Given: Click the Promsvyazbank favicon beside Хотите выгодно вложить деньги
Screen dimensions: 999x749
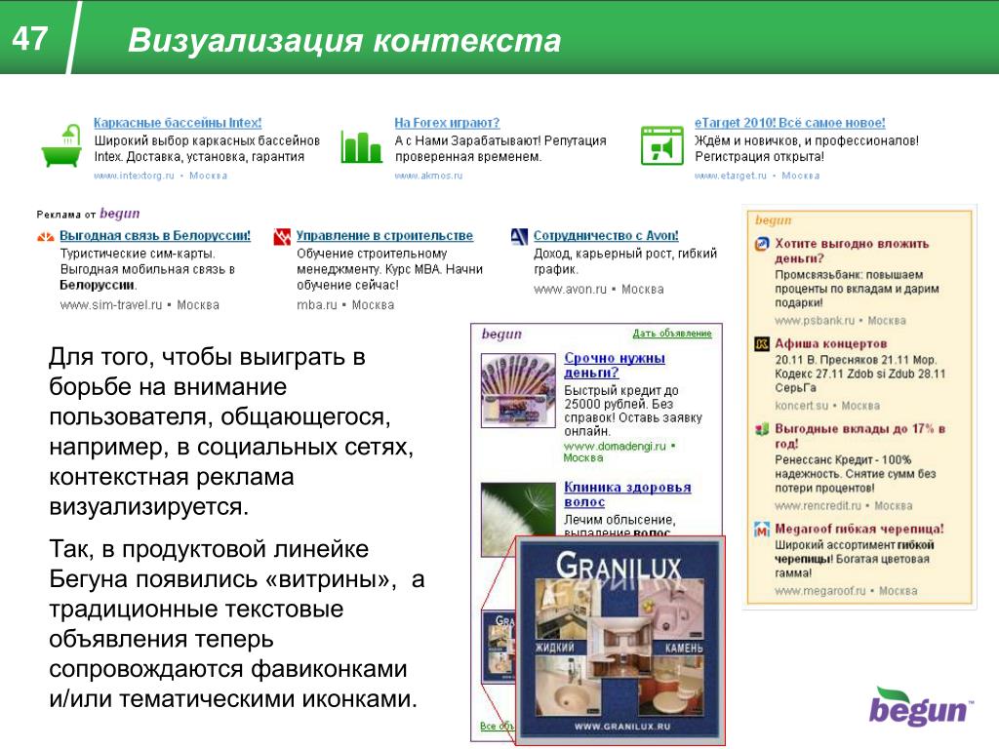Looking at the screenshot, I should [x=762, y=244].
